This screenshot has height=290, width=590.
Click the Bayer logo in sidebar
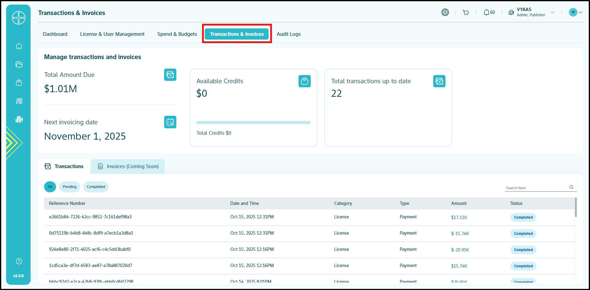click(x=19, y=18)
